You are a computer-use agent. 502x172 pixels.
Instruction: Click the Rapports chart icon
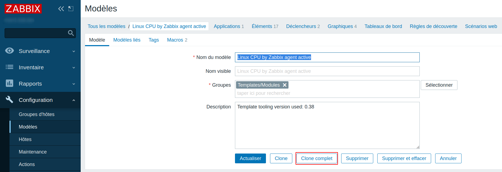click(x=10, y=83)
